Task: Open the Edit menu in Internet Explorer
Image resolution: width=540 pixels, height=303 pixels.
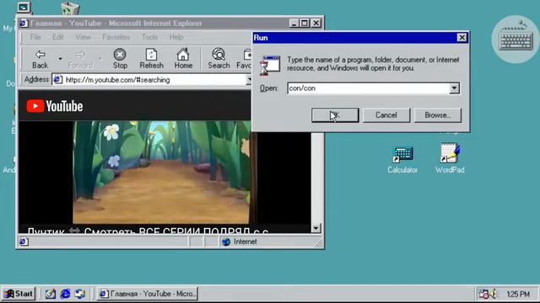Action: (x=58, y=37)
